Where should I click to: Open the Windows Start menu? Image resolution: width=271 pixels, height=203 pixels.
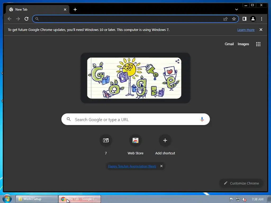pos(7,199)
